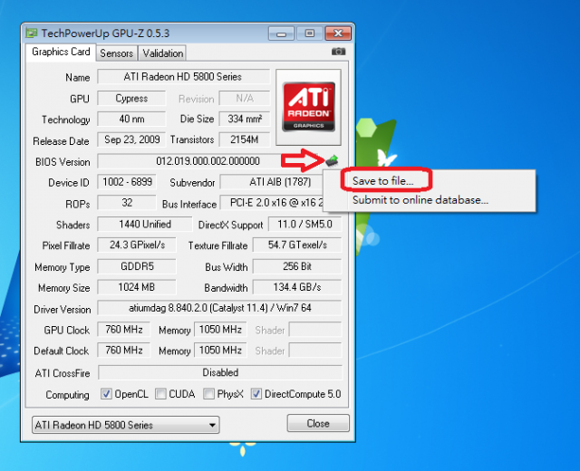
Task: Click the Die Size value 334 mm²
Action: pyautogui.click(x=245, y=119)
